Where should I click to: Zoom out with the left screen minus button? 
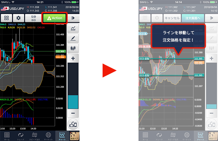pos(73,113)
